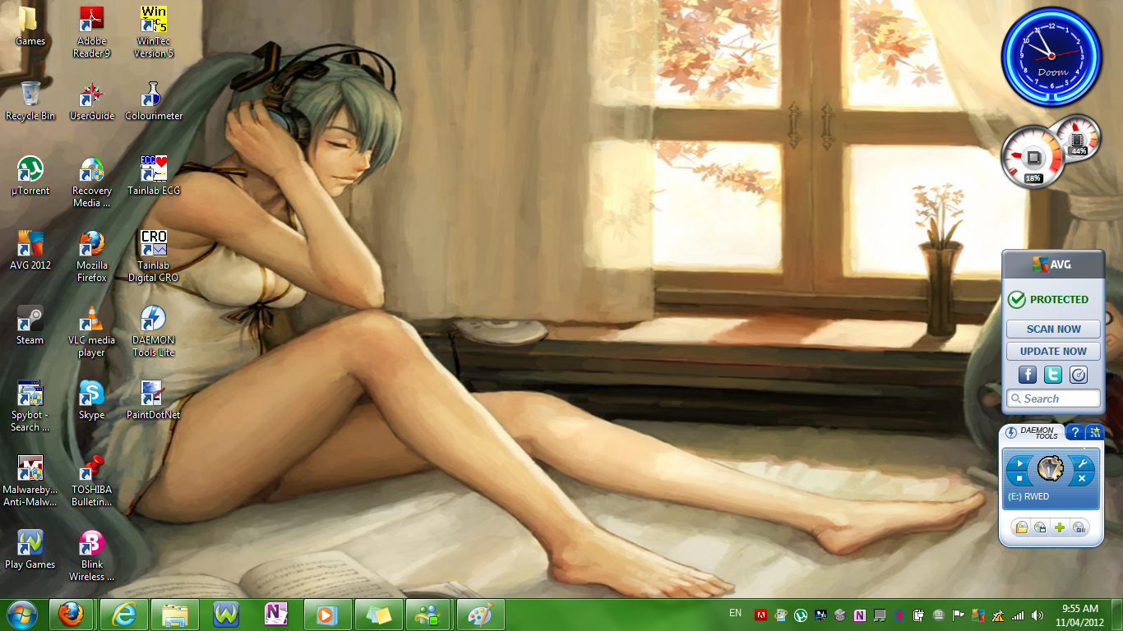Viewport: 1123px width, 631px height.
Task: Click the PROTECTED status in AVG gadget
Action: [1049, 299]
